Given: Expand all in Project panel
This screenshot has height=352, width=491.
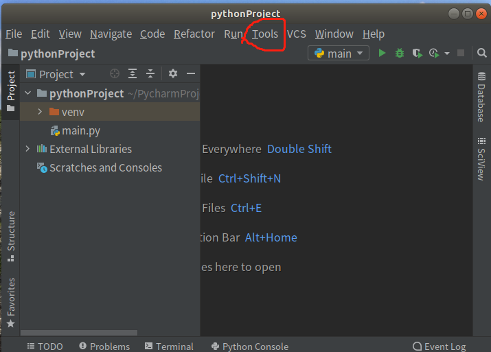Looking at the screenshot, I should pos(133,74).
